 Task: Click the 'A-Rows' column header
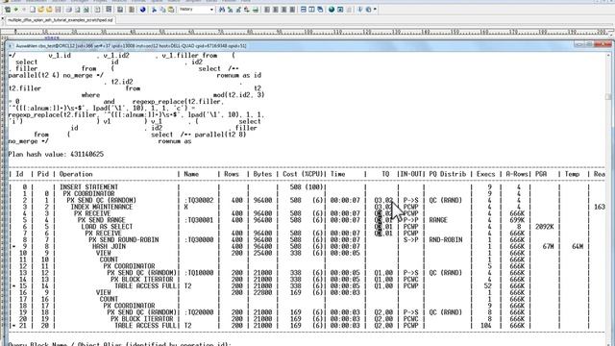tap(517, 174)
